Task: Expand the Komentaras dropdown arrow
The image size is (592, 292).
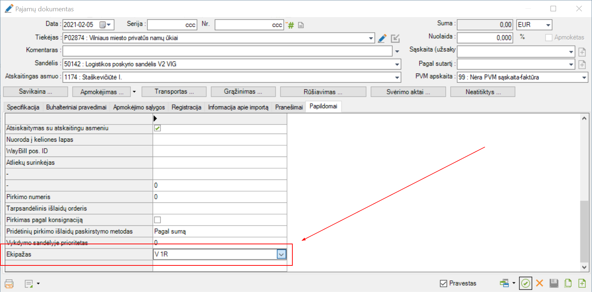Action: 397,51
